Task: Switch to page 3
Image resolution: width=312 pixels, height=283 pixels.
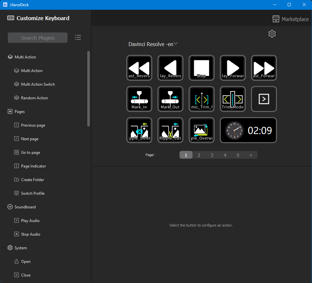Action: [x=212, y=155]
